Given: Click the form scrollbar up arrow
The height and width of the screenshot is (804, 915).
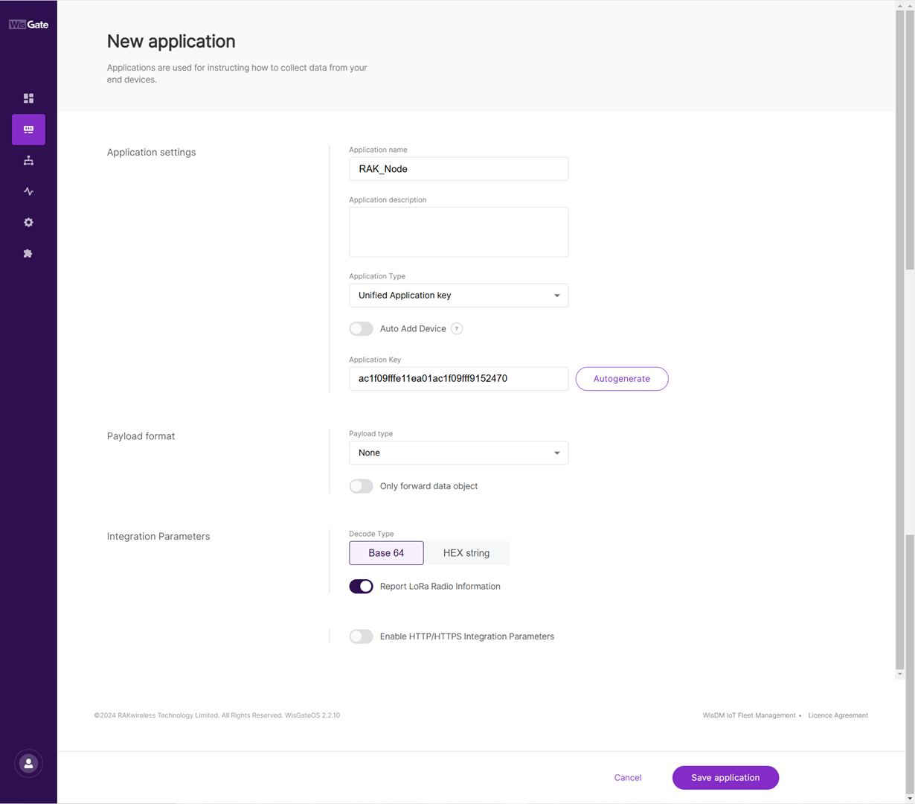Looking at the screenshot, I should tap(900, 5).
